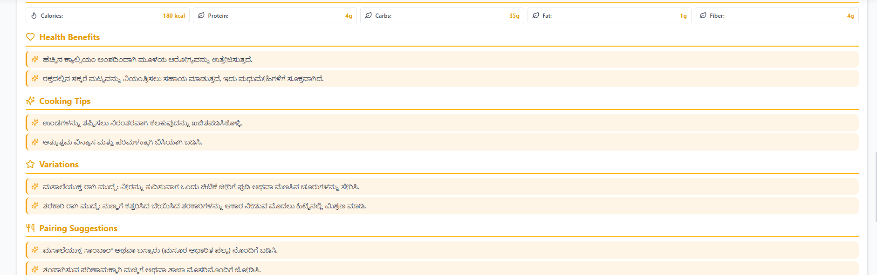Click the Health Benefits heading
The width and height of the screenshot is (877, 275).
click(69, 37)
